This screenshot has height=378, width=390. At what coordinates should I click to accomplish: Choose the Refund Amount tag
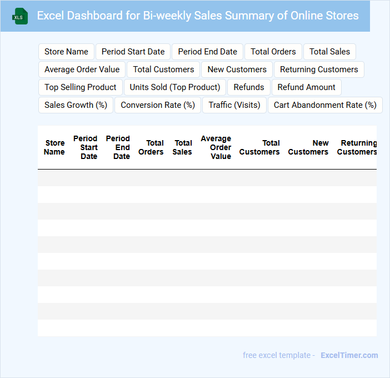pyautogui.click(x=306, y=87)
